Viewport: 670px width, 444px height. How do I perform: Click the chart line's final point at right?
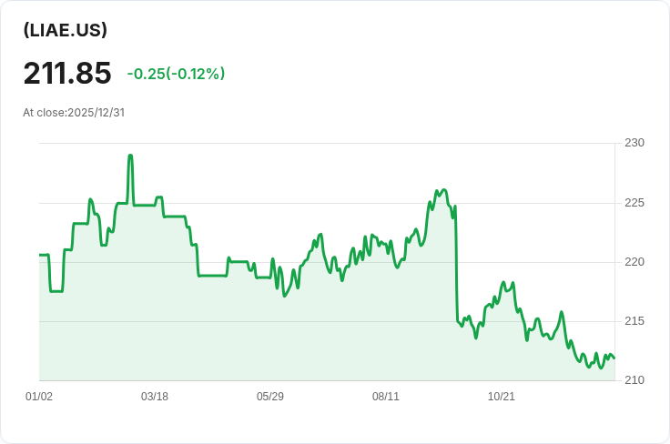pos(614,358)
